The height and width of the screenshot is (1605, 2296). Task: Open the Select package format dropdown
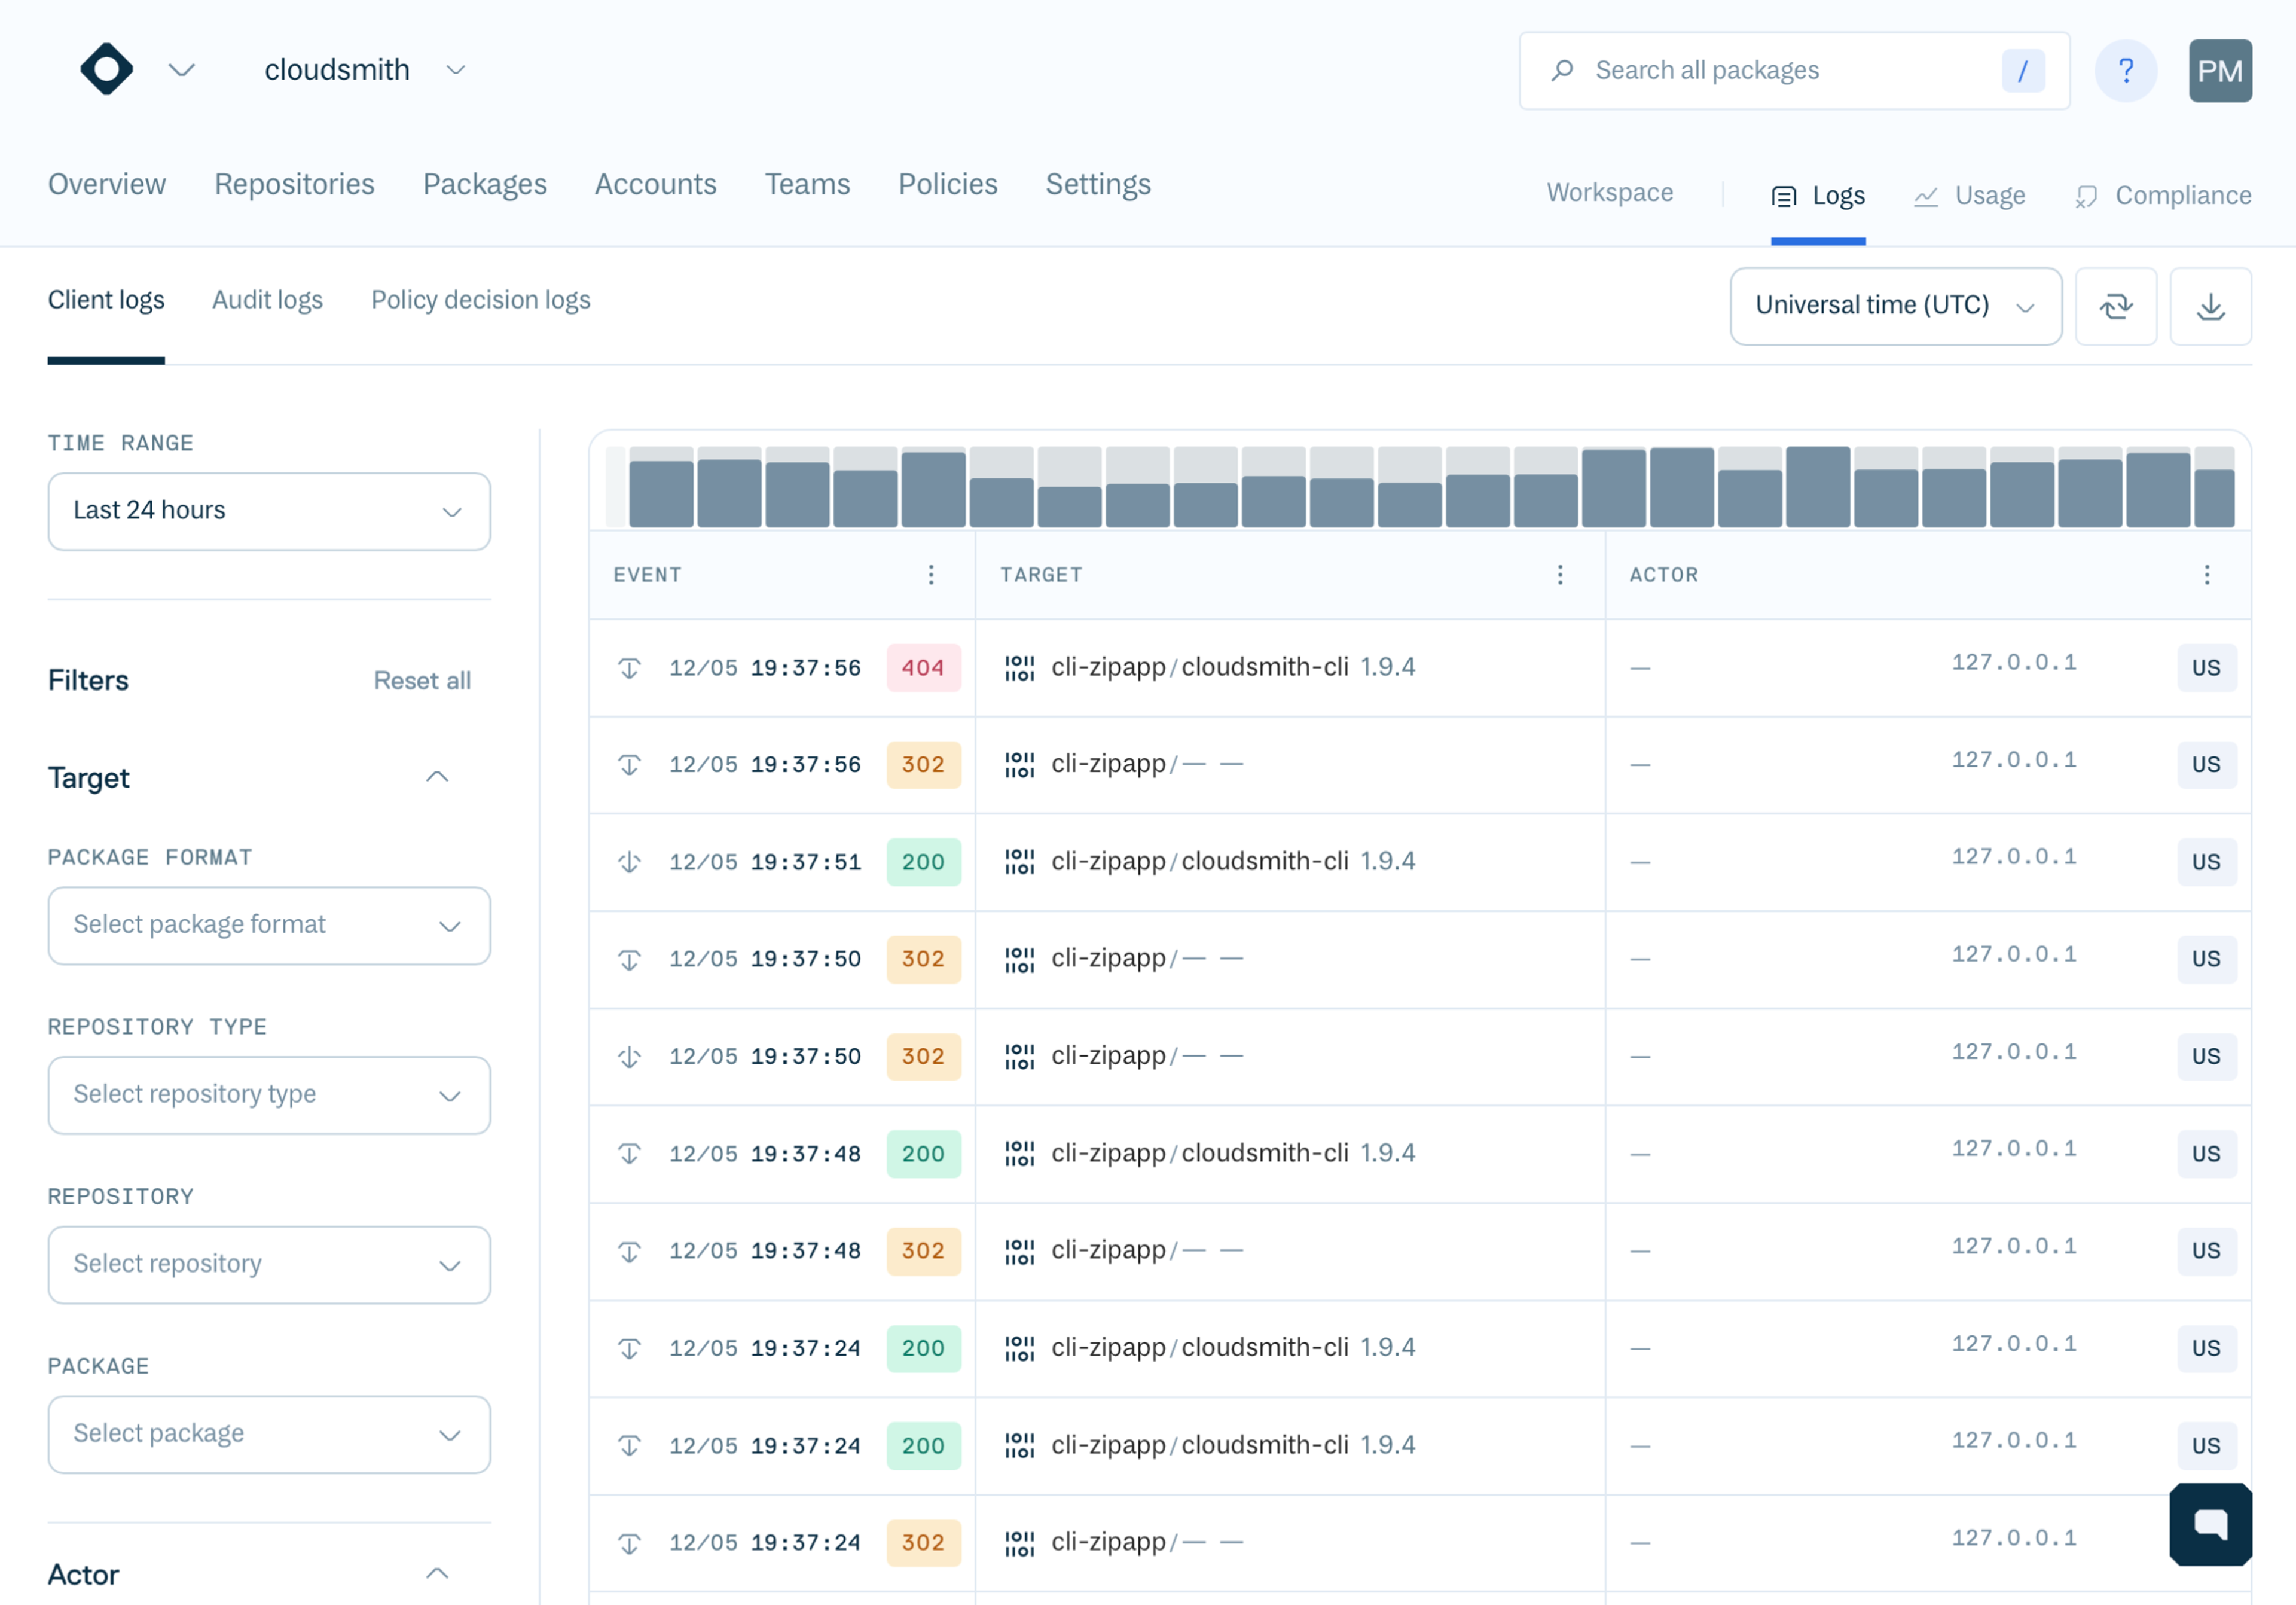point(269,925)
